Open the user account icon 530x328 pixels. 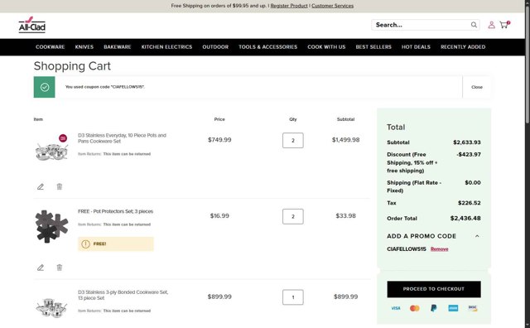tap(491, 25)
